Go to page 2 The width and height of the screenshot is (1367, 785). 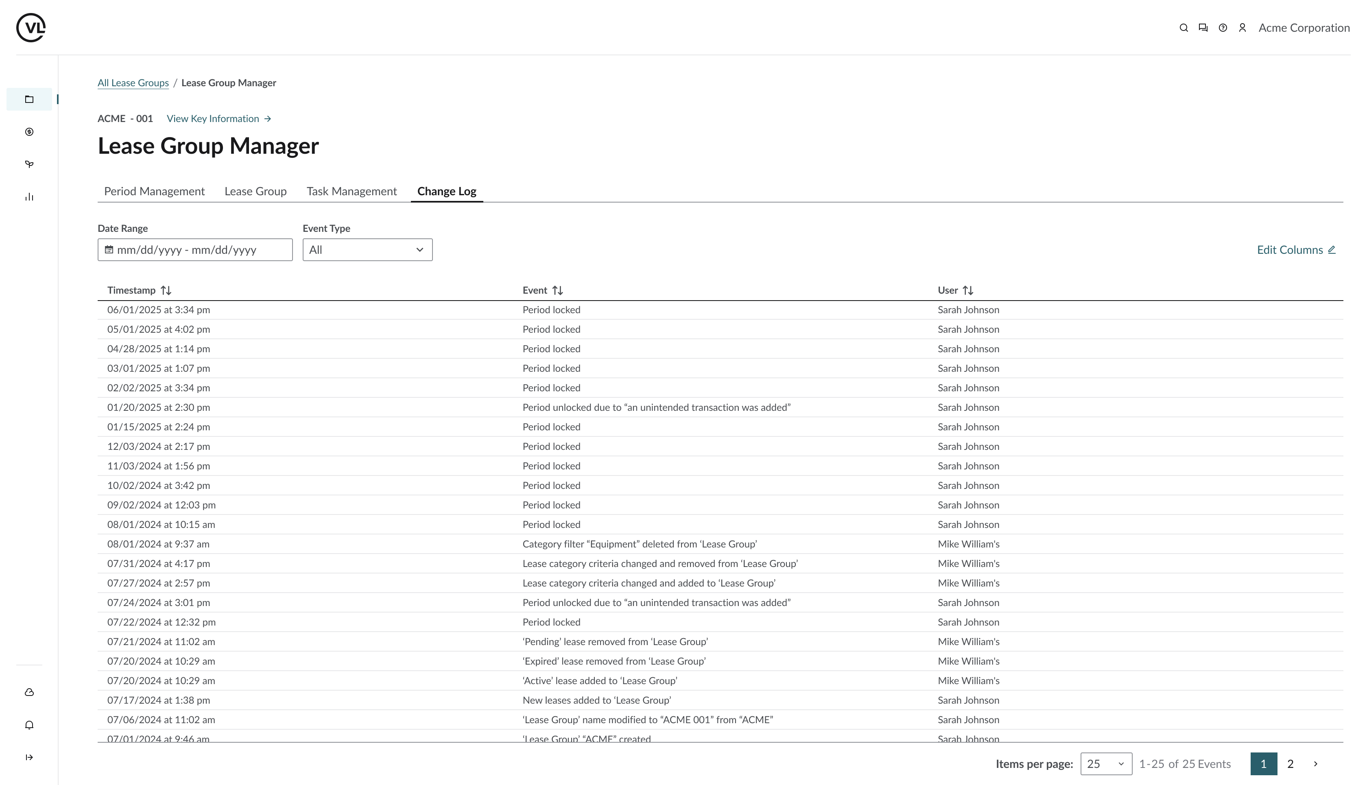click(1291, 764)
